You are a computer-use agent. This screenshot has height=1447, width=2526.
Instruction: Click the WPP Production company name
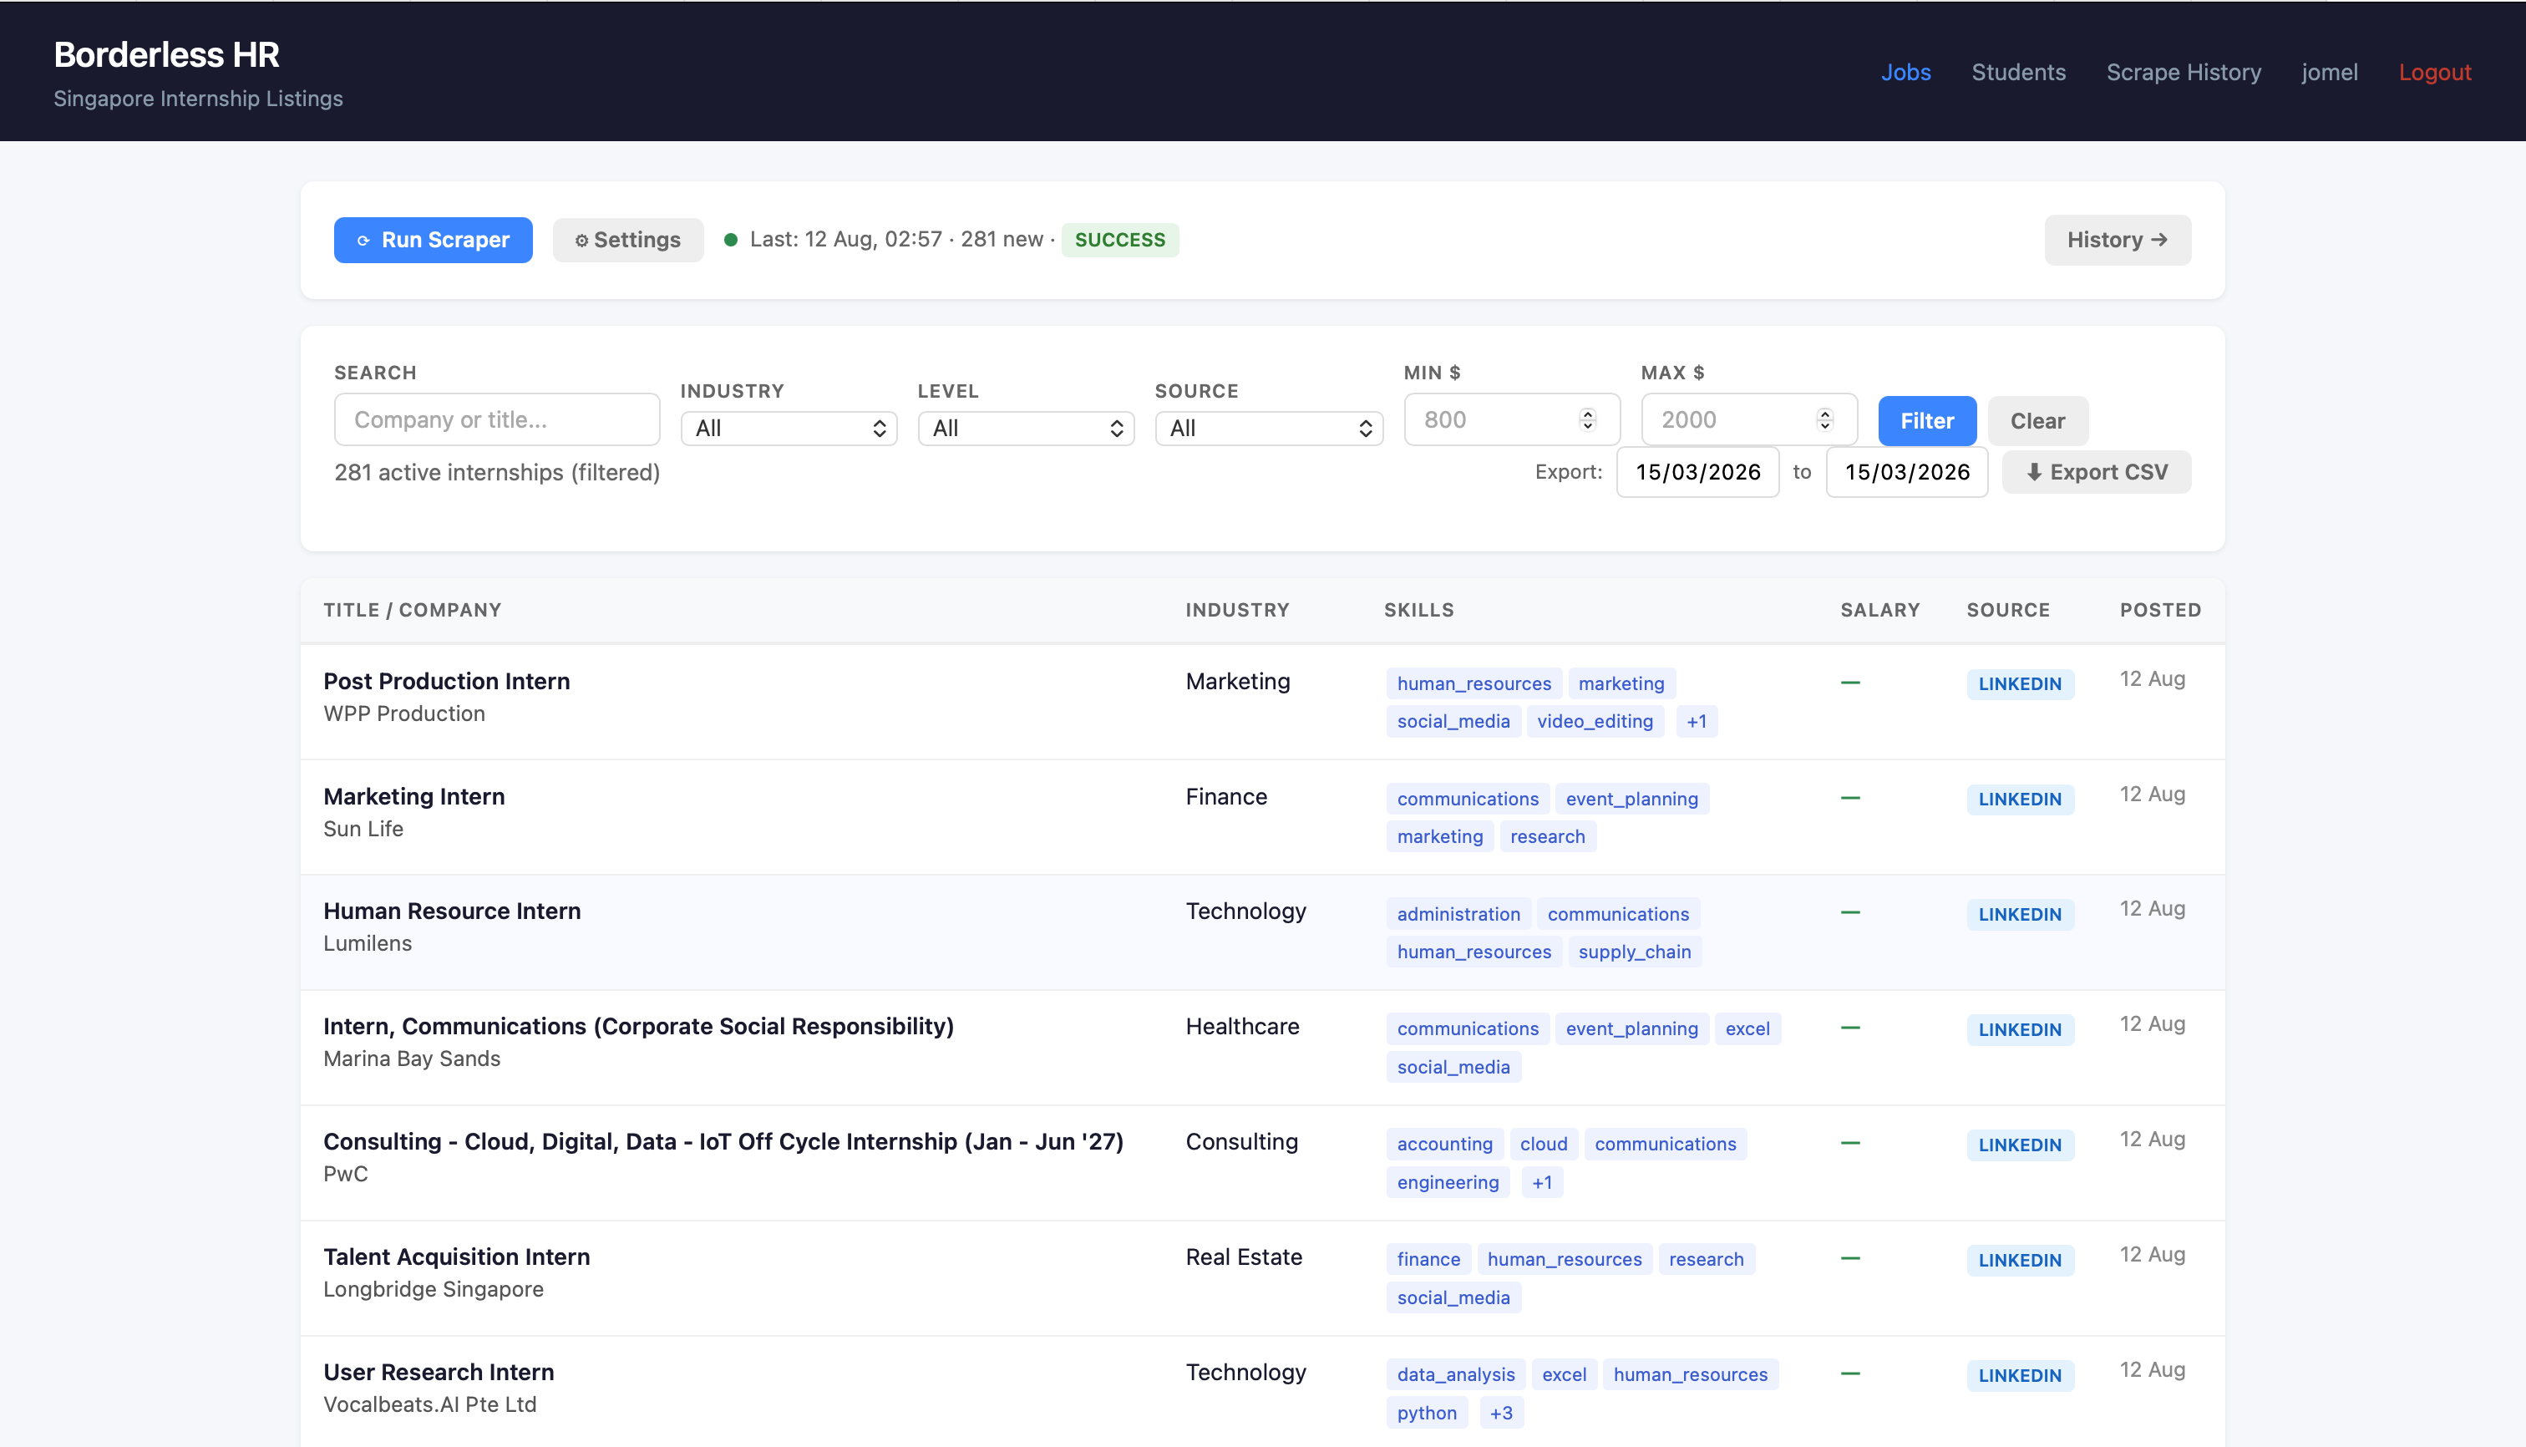[403, 713]
